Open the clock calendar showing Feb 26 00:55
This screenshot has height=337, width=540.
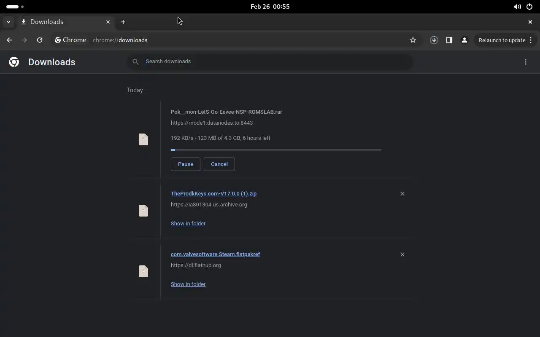click(x=270, y=7)
